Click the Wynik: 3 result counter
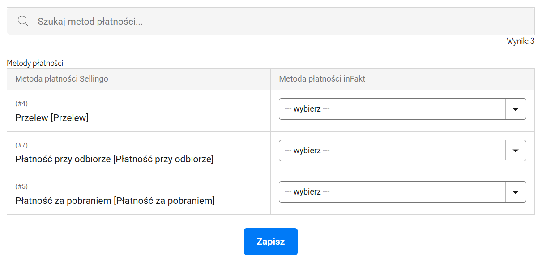The image size is (542, 268). [x=521, y=41]
